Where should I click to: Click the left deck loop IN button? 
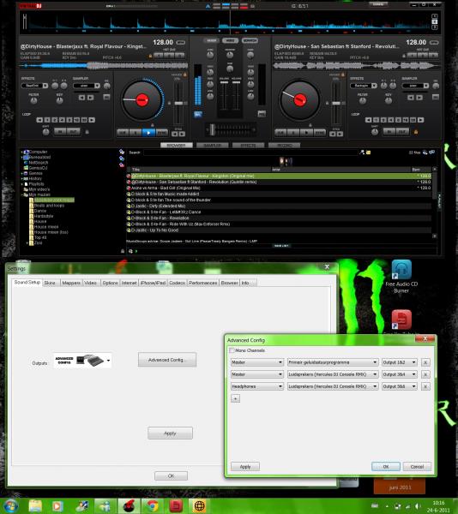point(60,132)
